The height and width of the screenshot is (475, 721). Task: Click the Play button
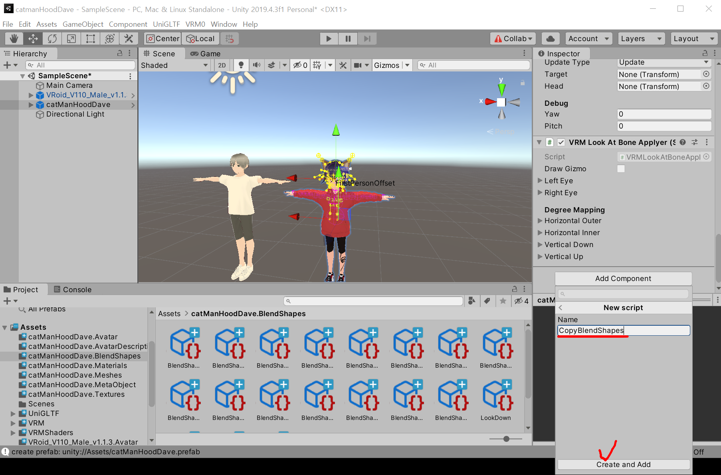(x=329, y=39)
